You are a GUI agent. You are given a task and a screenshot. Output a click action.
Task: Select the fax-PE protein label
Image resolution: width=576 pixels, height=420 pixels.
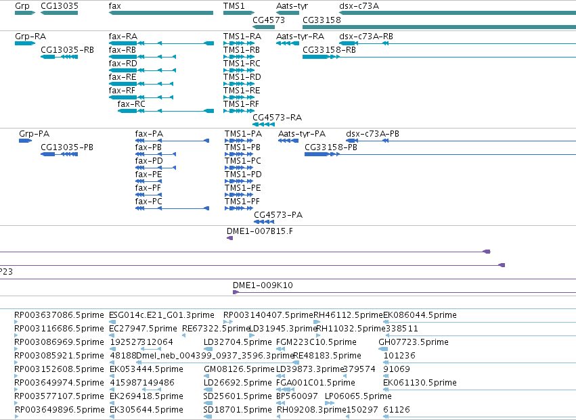pyautogui.click(x=148, y=174)
